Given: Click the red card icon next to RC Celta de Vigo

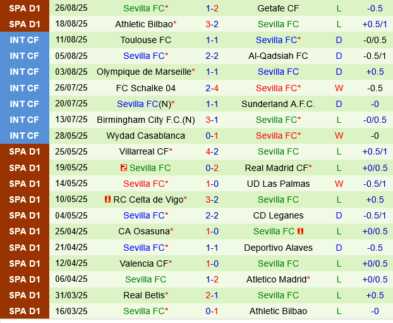Looking at the screenshot, I should click(x=107, y=199).
